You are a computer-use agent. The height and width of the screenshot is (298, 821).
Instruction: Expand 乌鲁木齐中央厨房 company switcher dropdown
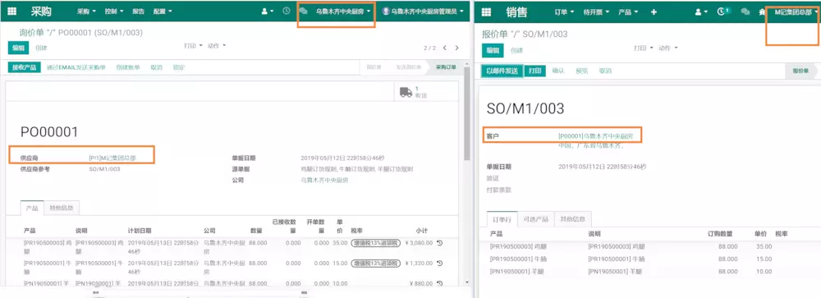coord(343,11)
